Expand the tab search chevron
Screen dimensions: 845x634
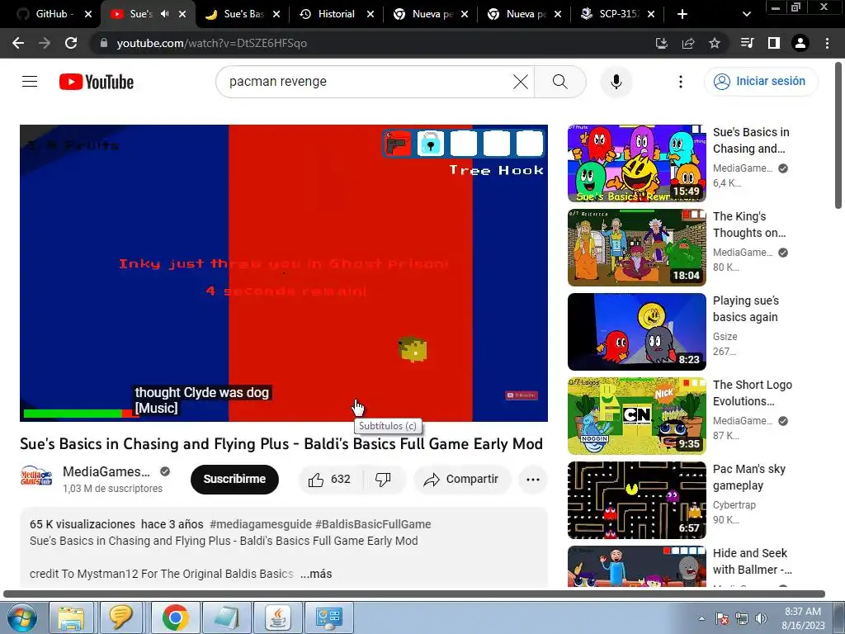(x=746, y=14)
